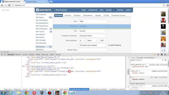
Task: Reload the vk.com page
Action: pos(9,5)
